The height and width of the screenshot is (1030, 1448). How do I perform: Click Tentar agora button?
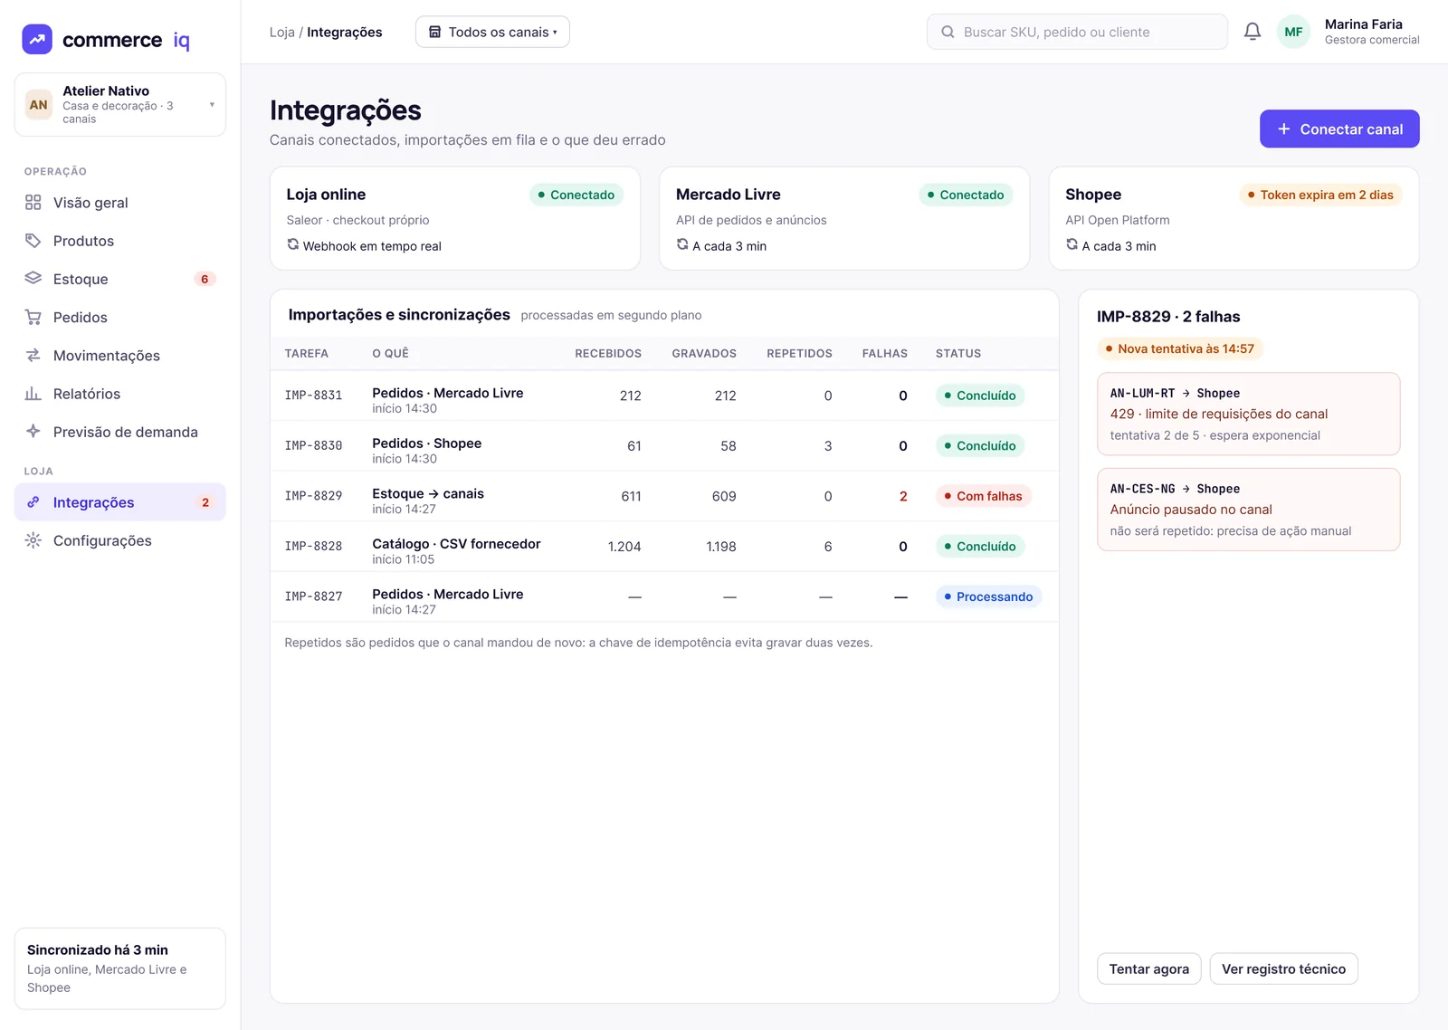pos(1149,968)
